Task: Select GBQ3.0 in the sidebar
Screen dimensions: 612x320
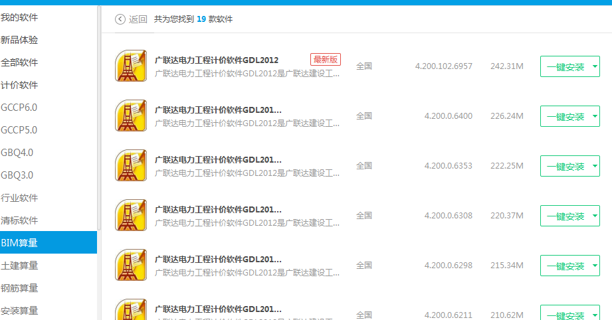Action: pyautogui.click(x=17, y=175)
